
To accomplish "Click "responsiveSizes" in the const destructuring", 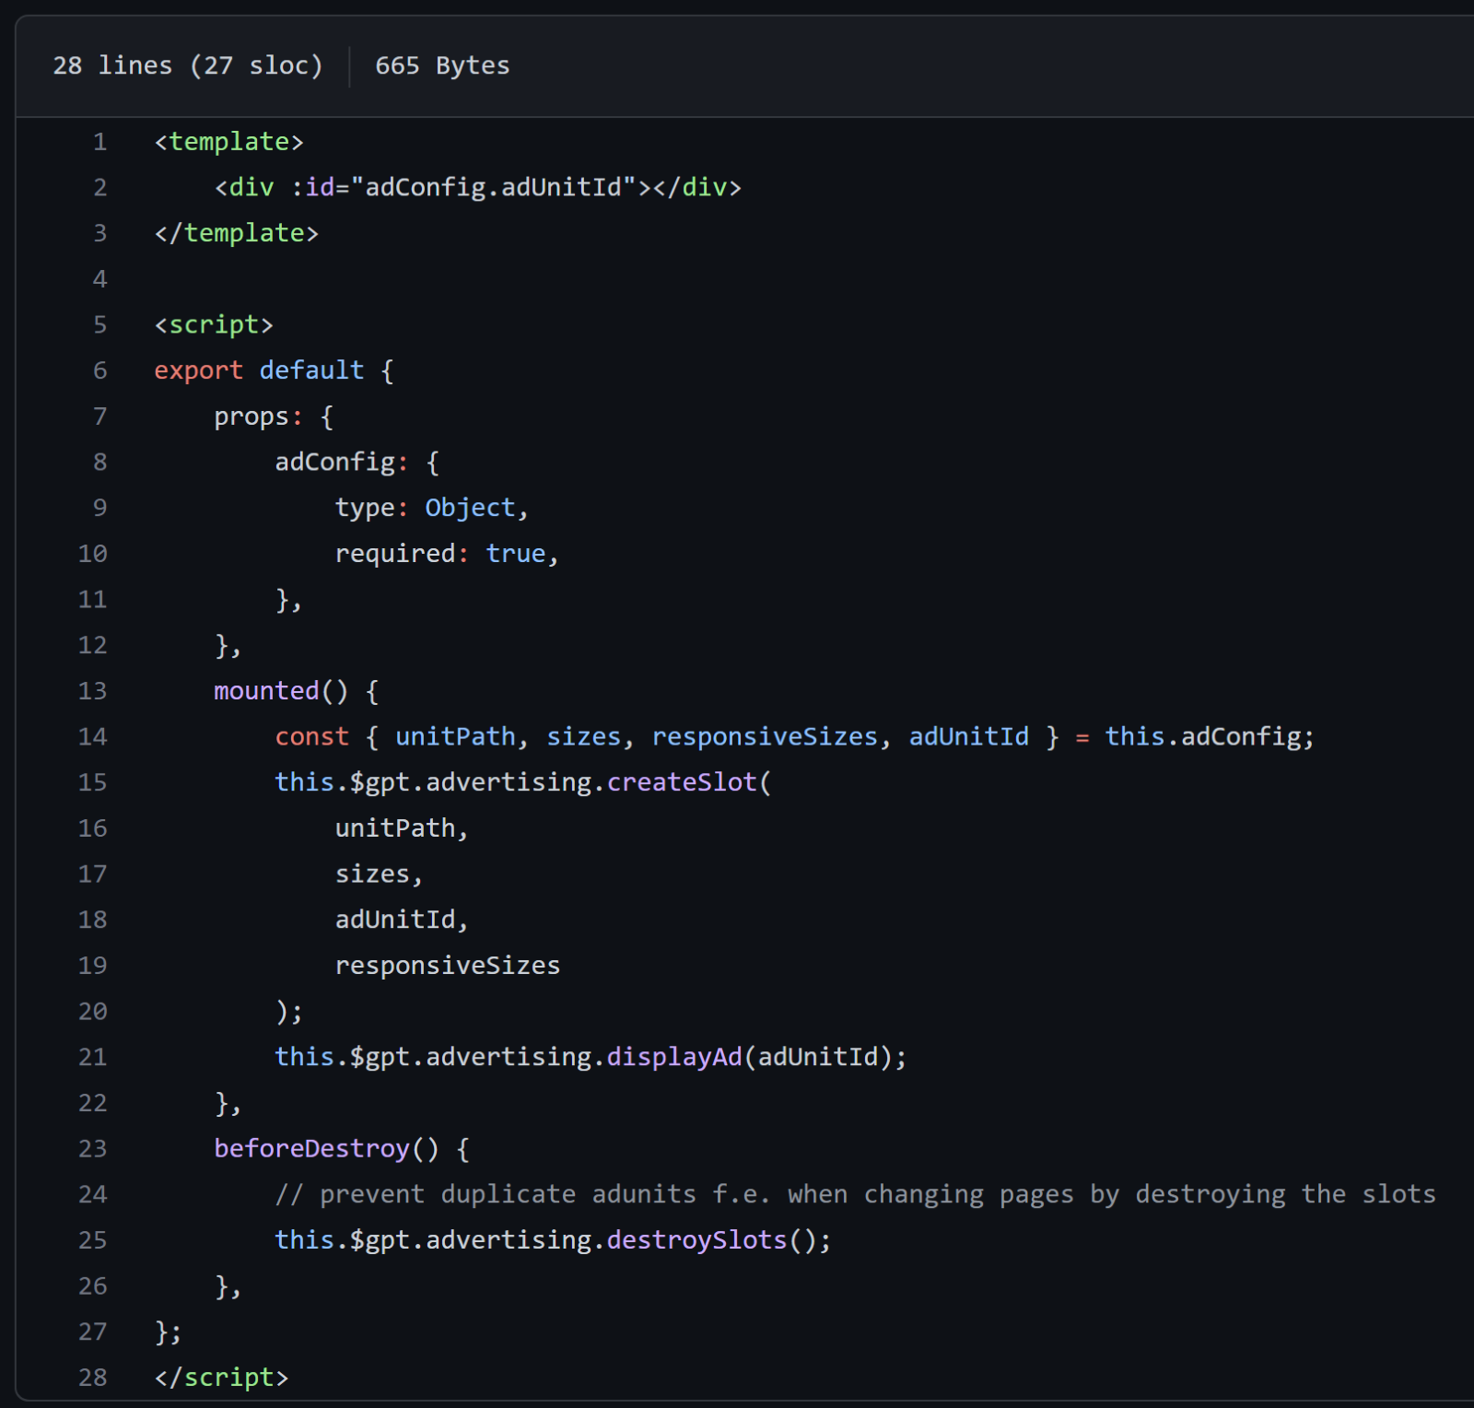I will [765, 736].
